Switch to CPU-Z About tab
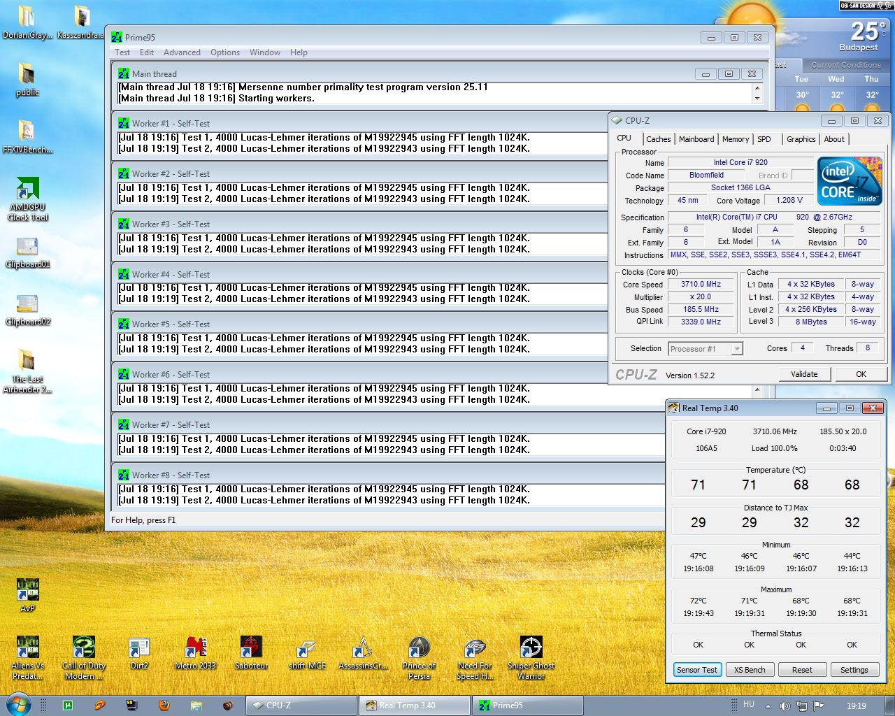 tap(834, 139)
